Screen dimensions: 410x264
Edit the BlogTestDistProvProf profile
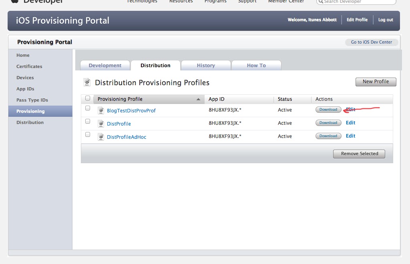[351, 110]
